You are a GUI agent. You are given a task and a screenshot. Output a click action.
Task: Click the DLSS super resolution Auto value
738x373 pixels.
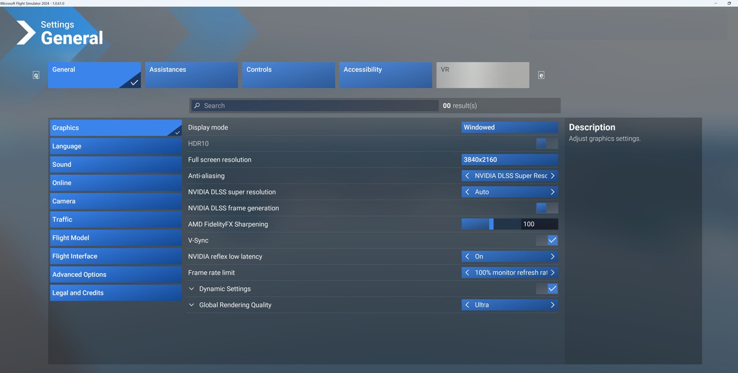pos(482,192)
